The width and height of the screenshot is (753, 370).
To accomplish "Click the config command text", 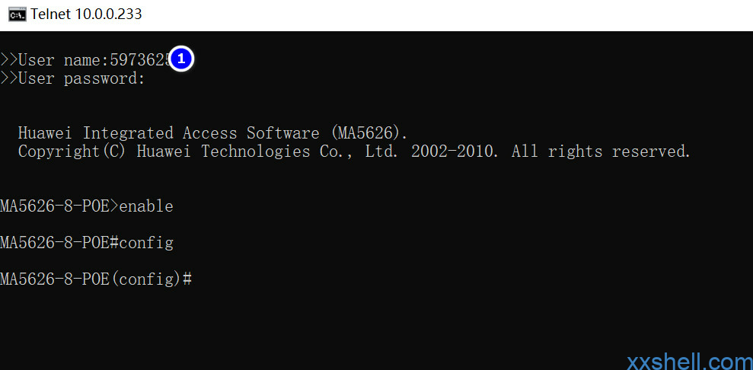I will [x=146, y=243].
